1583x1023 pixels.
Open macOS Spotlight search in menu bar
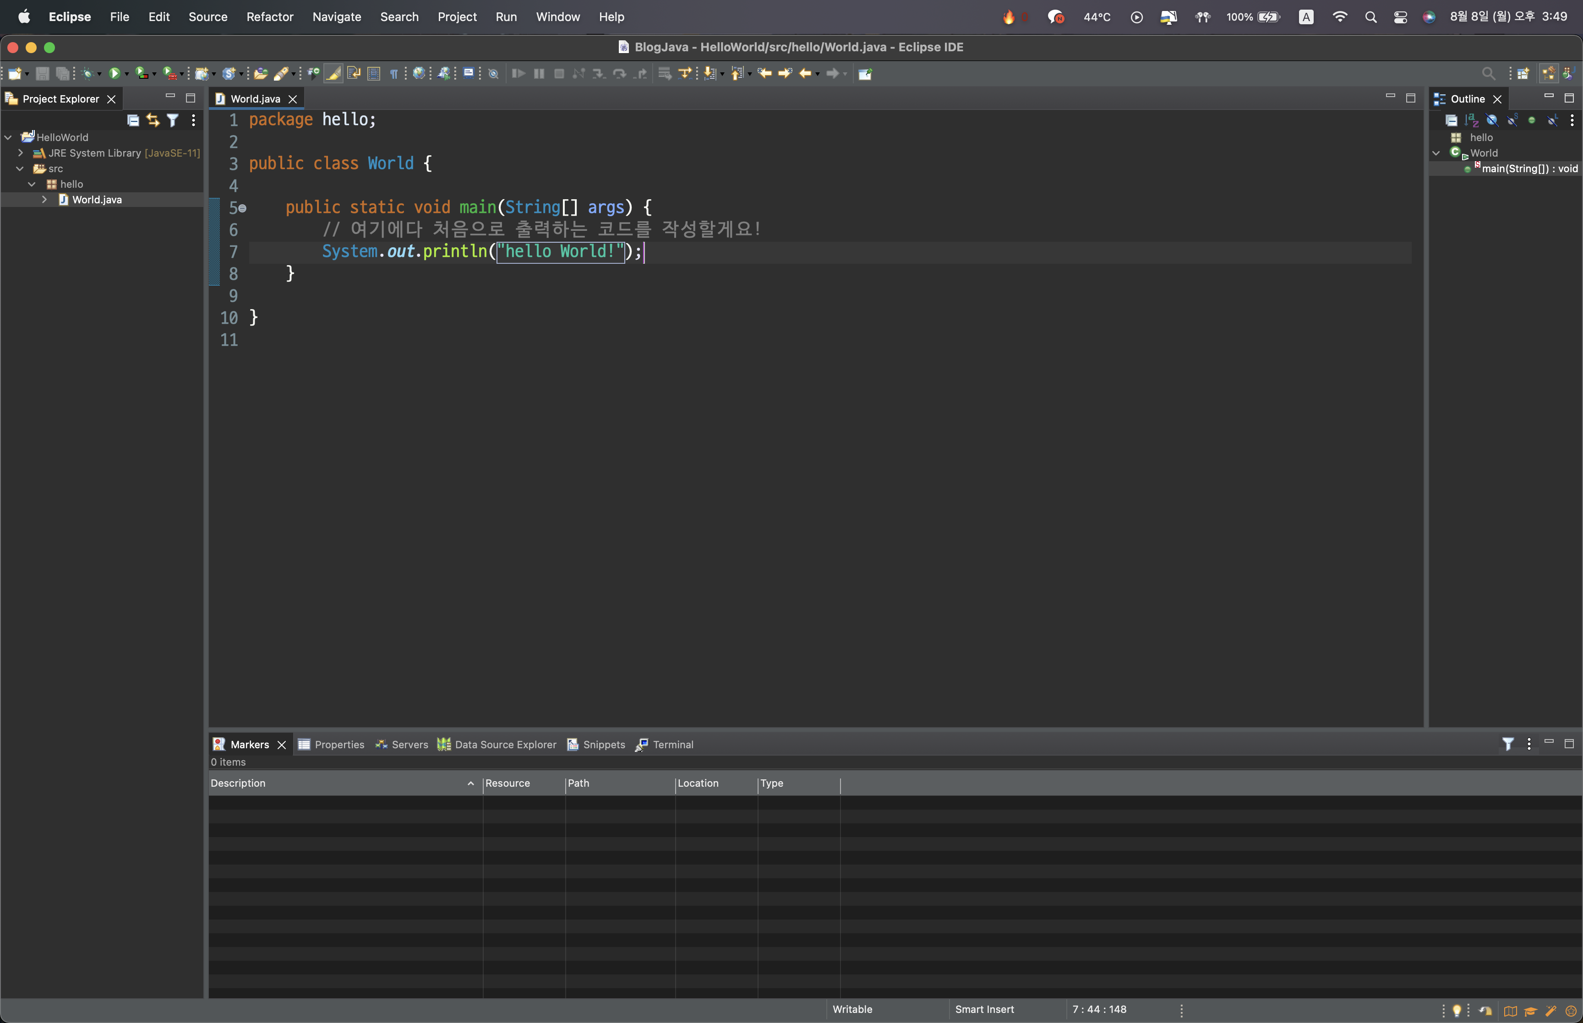pos(1370,16)
